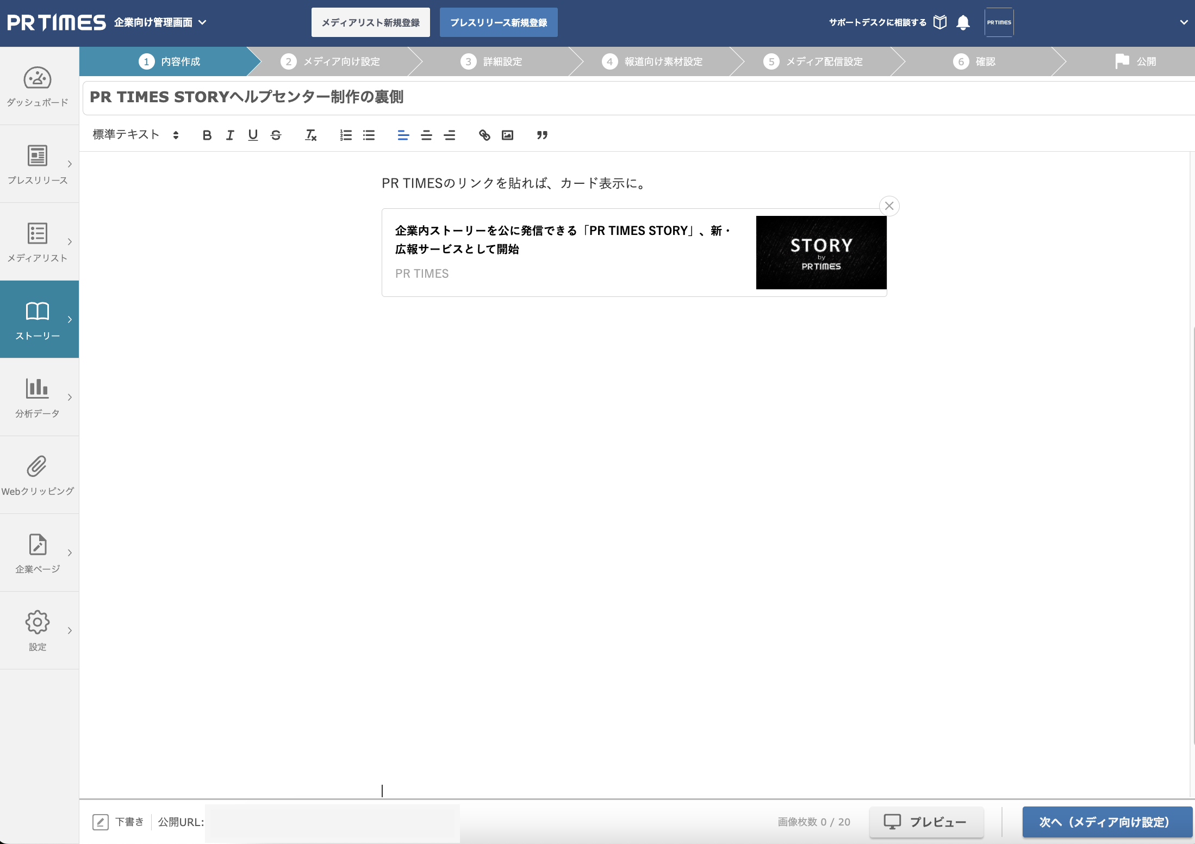
Task: Align text left
Action: point(403,135)
